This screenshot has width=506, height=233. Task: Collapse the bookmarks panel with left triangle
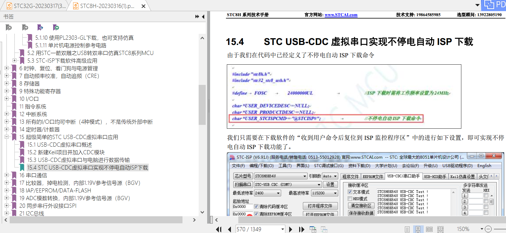[x=203, y=17]
